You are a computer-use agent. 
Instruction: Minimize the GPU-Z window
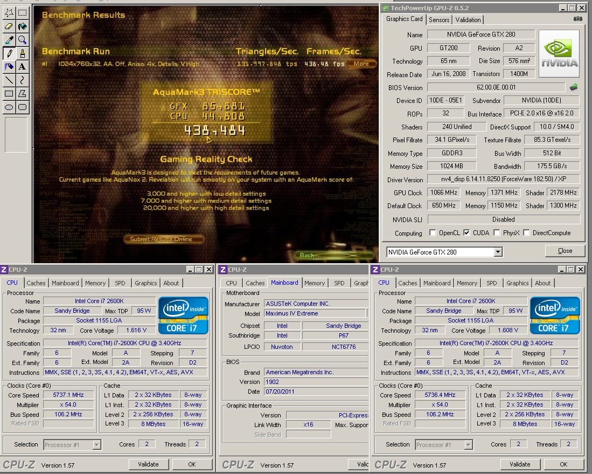click(x=563, y=8)
